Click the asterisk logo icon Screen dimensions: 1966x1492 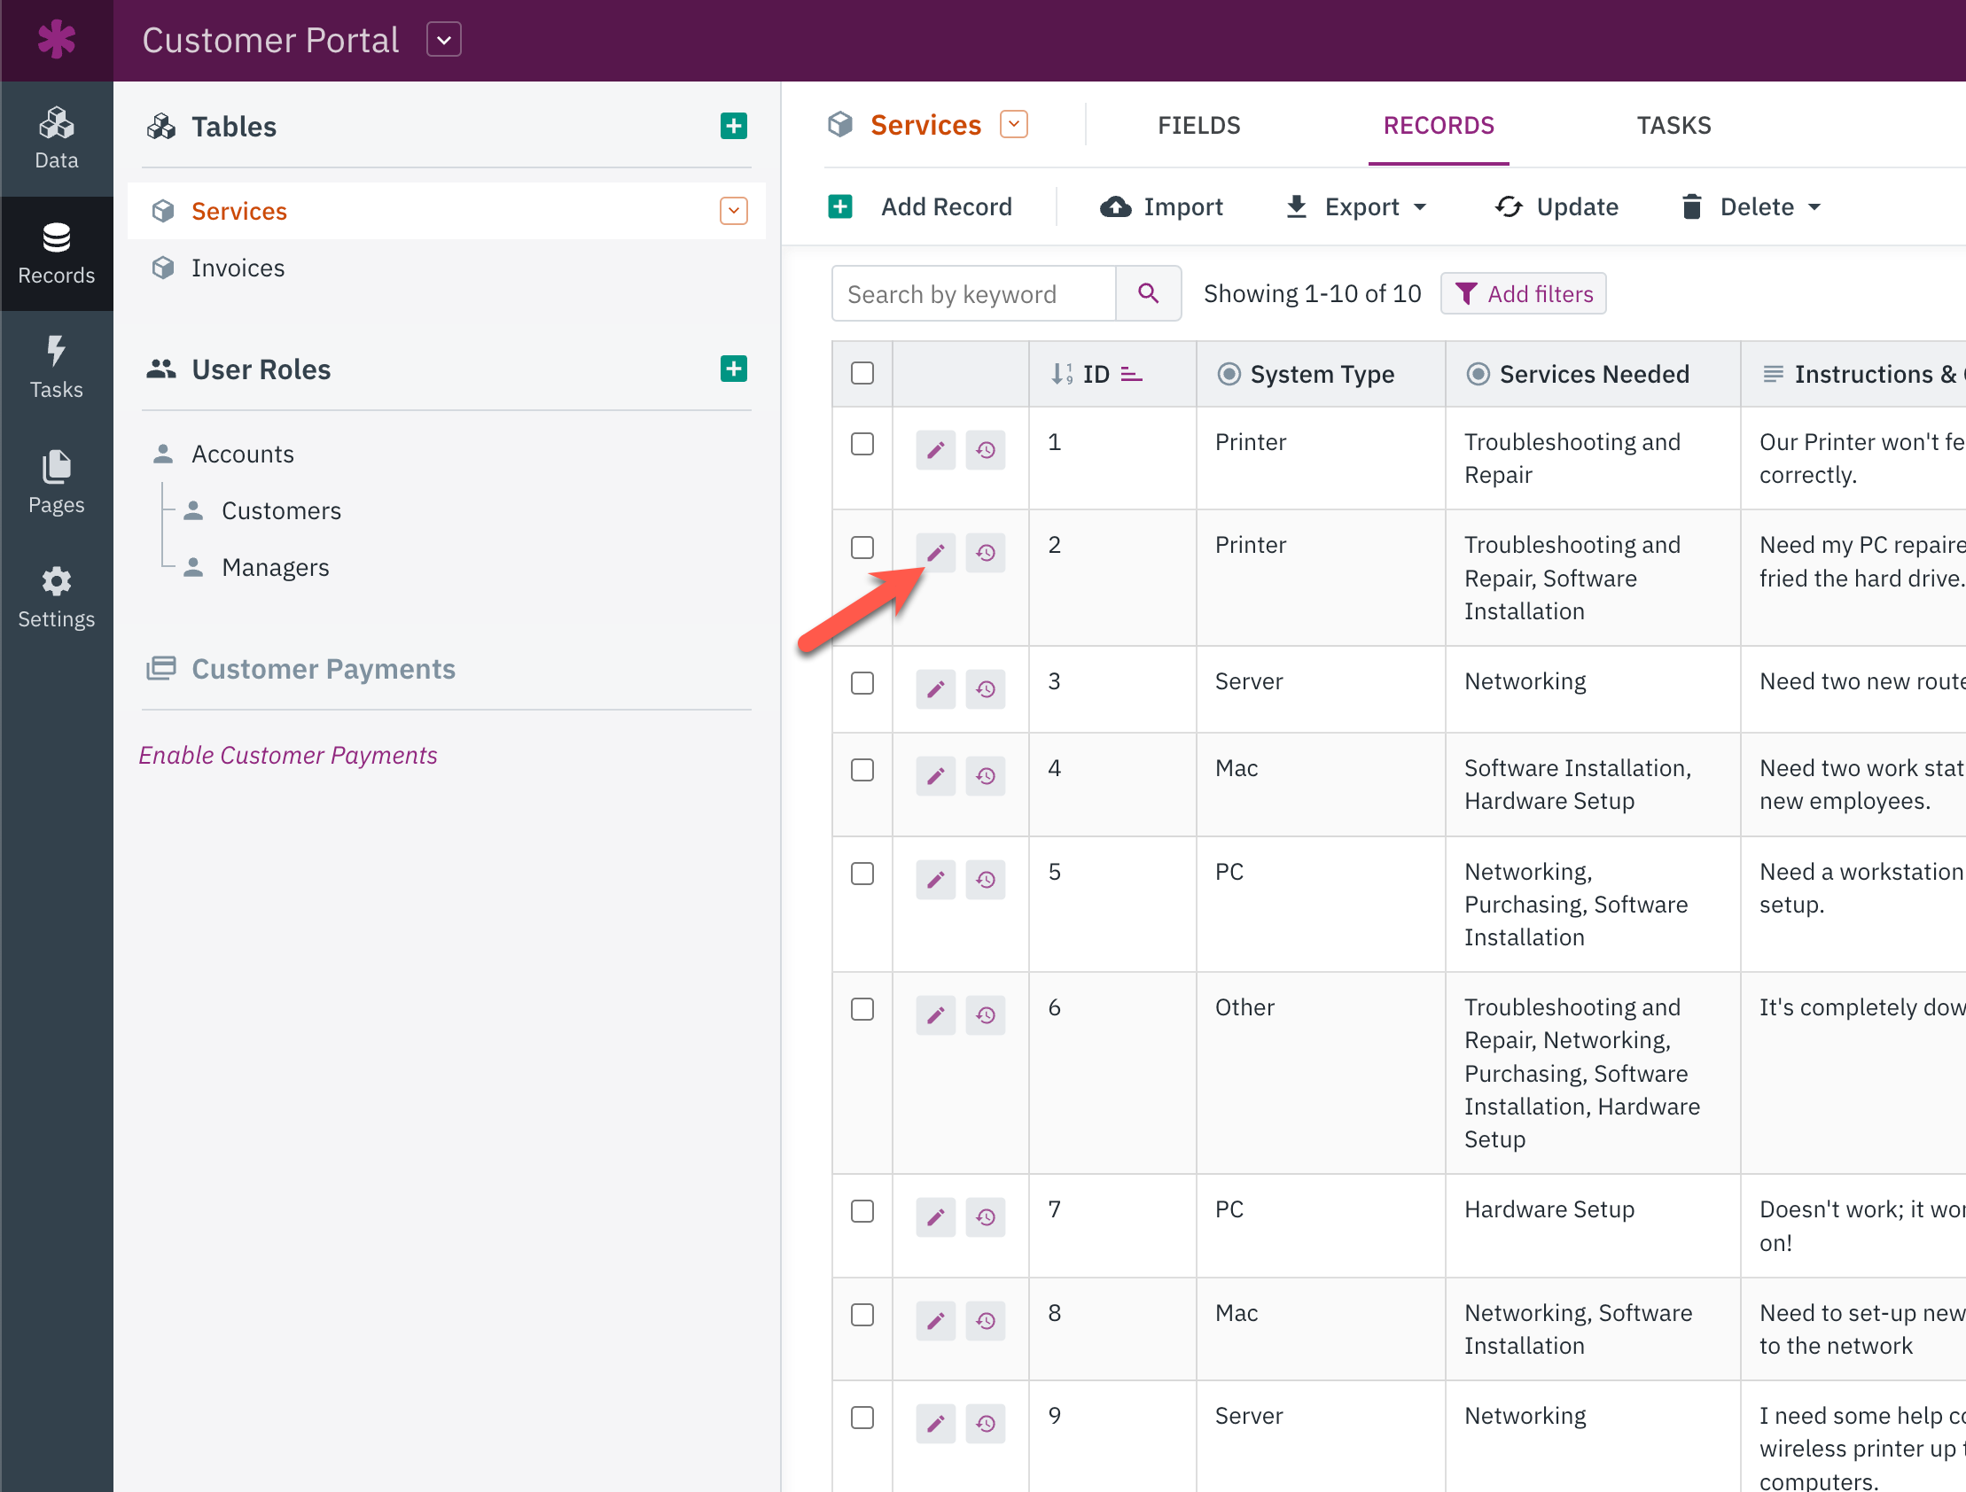click(x=56, y=40)
